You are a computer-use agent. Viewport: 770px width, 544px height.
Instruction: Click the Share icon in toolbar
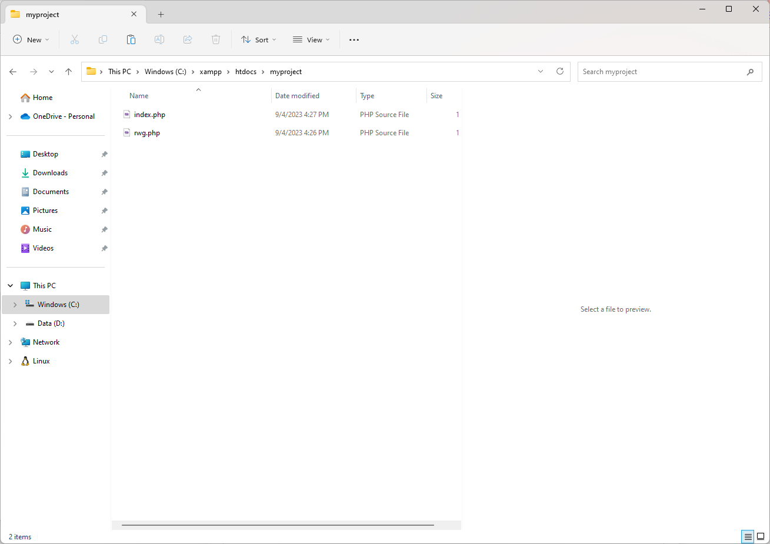point(188,39)
